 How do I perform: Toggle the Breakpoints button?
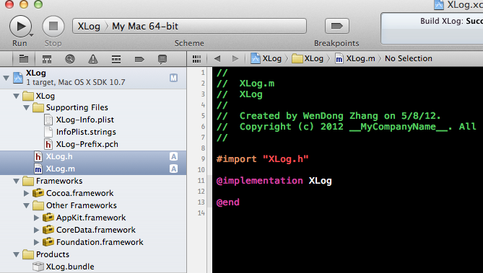point(337,26)
